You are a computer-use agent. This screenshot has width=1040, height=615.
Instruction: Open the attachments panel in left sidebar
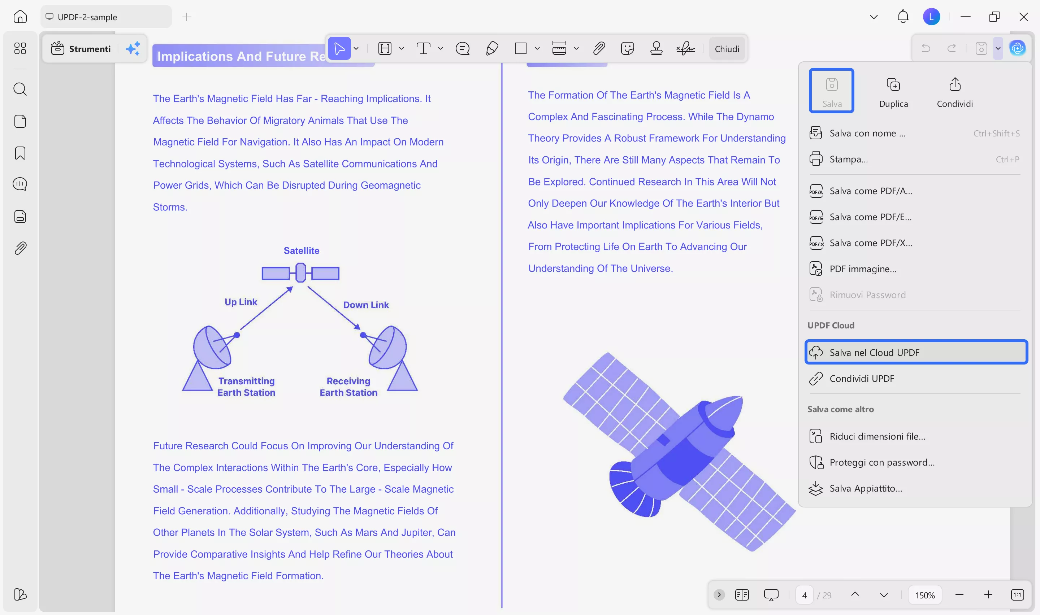pos(20,248)
